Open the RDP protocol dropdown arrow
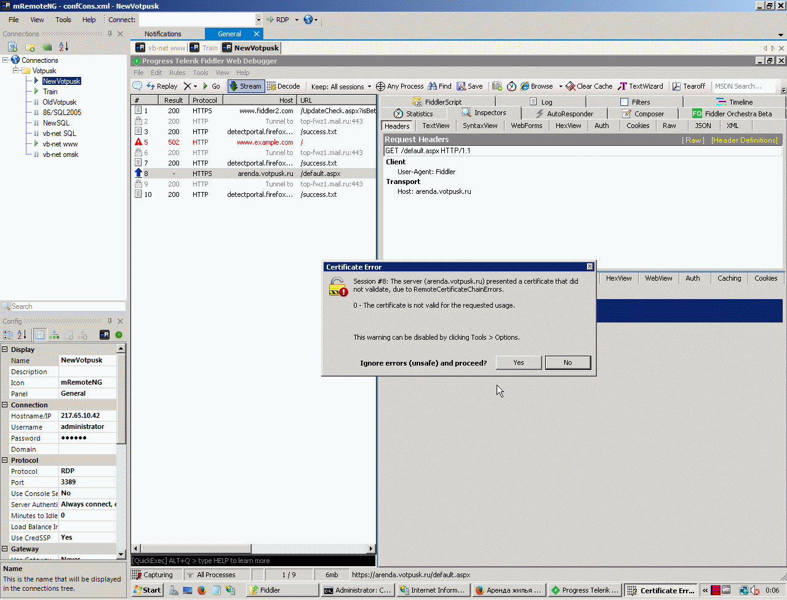The width and height of the screenshot is (787, 600). [x=297, y=20]
